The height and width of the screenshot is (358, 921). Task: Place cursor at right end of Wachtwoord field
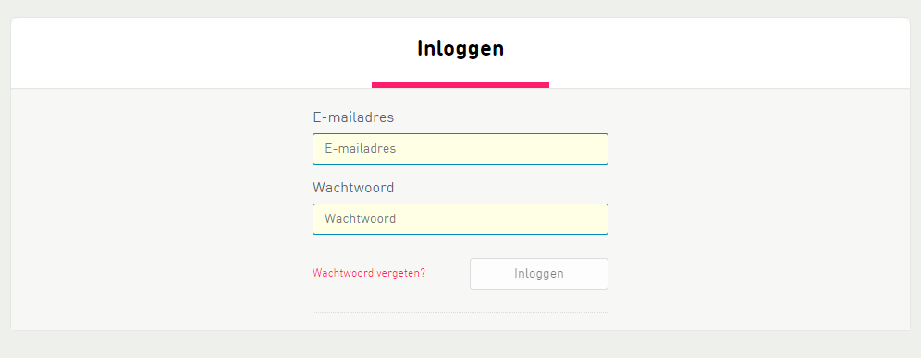[x=599, y=219]
